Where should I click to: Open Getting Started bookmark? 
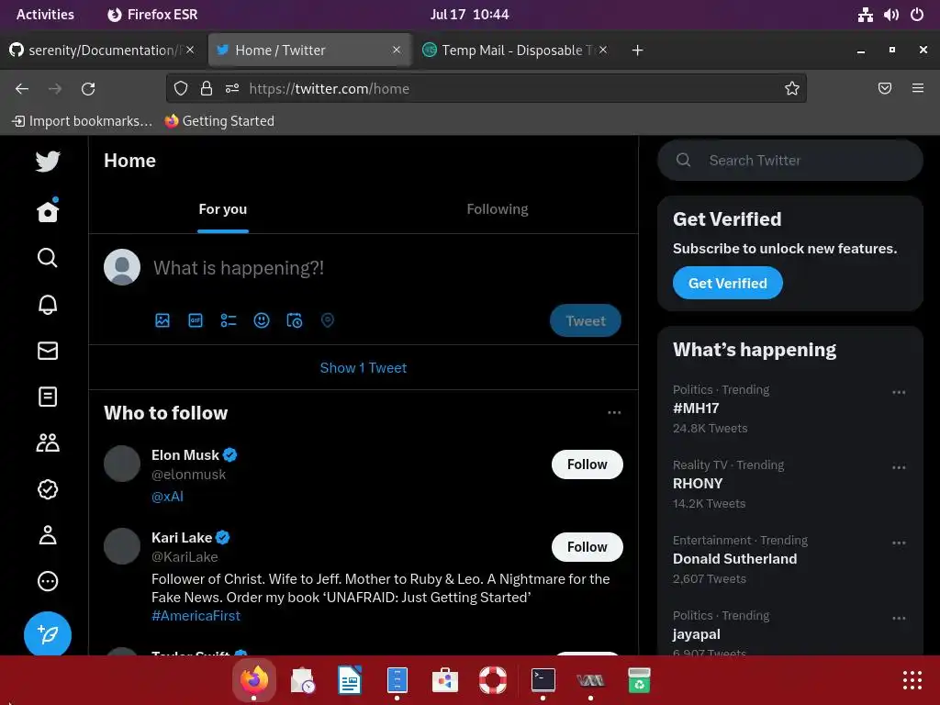pyautogui.click(x=219, y=121)
